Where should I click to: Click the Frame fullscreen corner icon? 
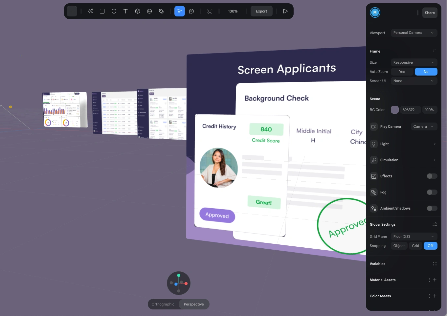435,51
